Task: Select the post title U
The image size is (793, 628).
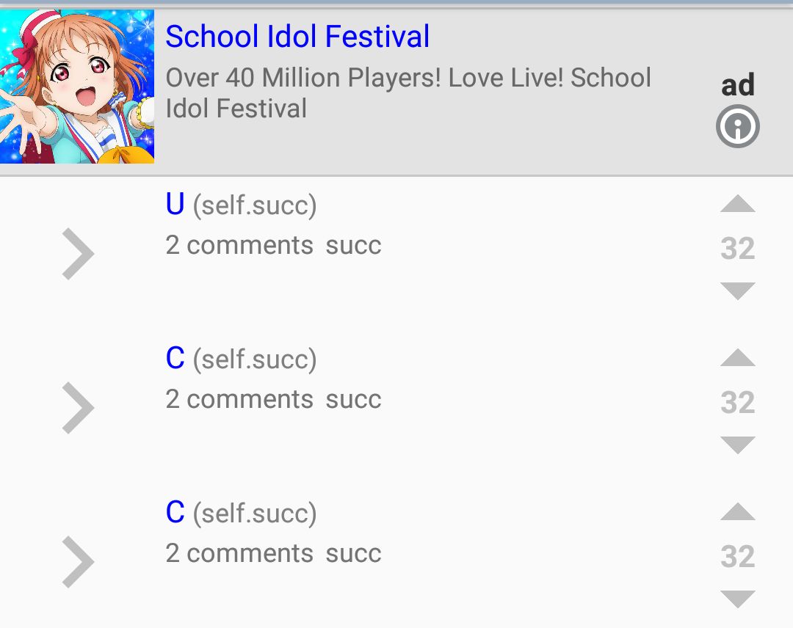Action: pos(175,204)
